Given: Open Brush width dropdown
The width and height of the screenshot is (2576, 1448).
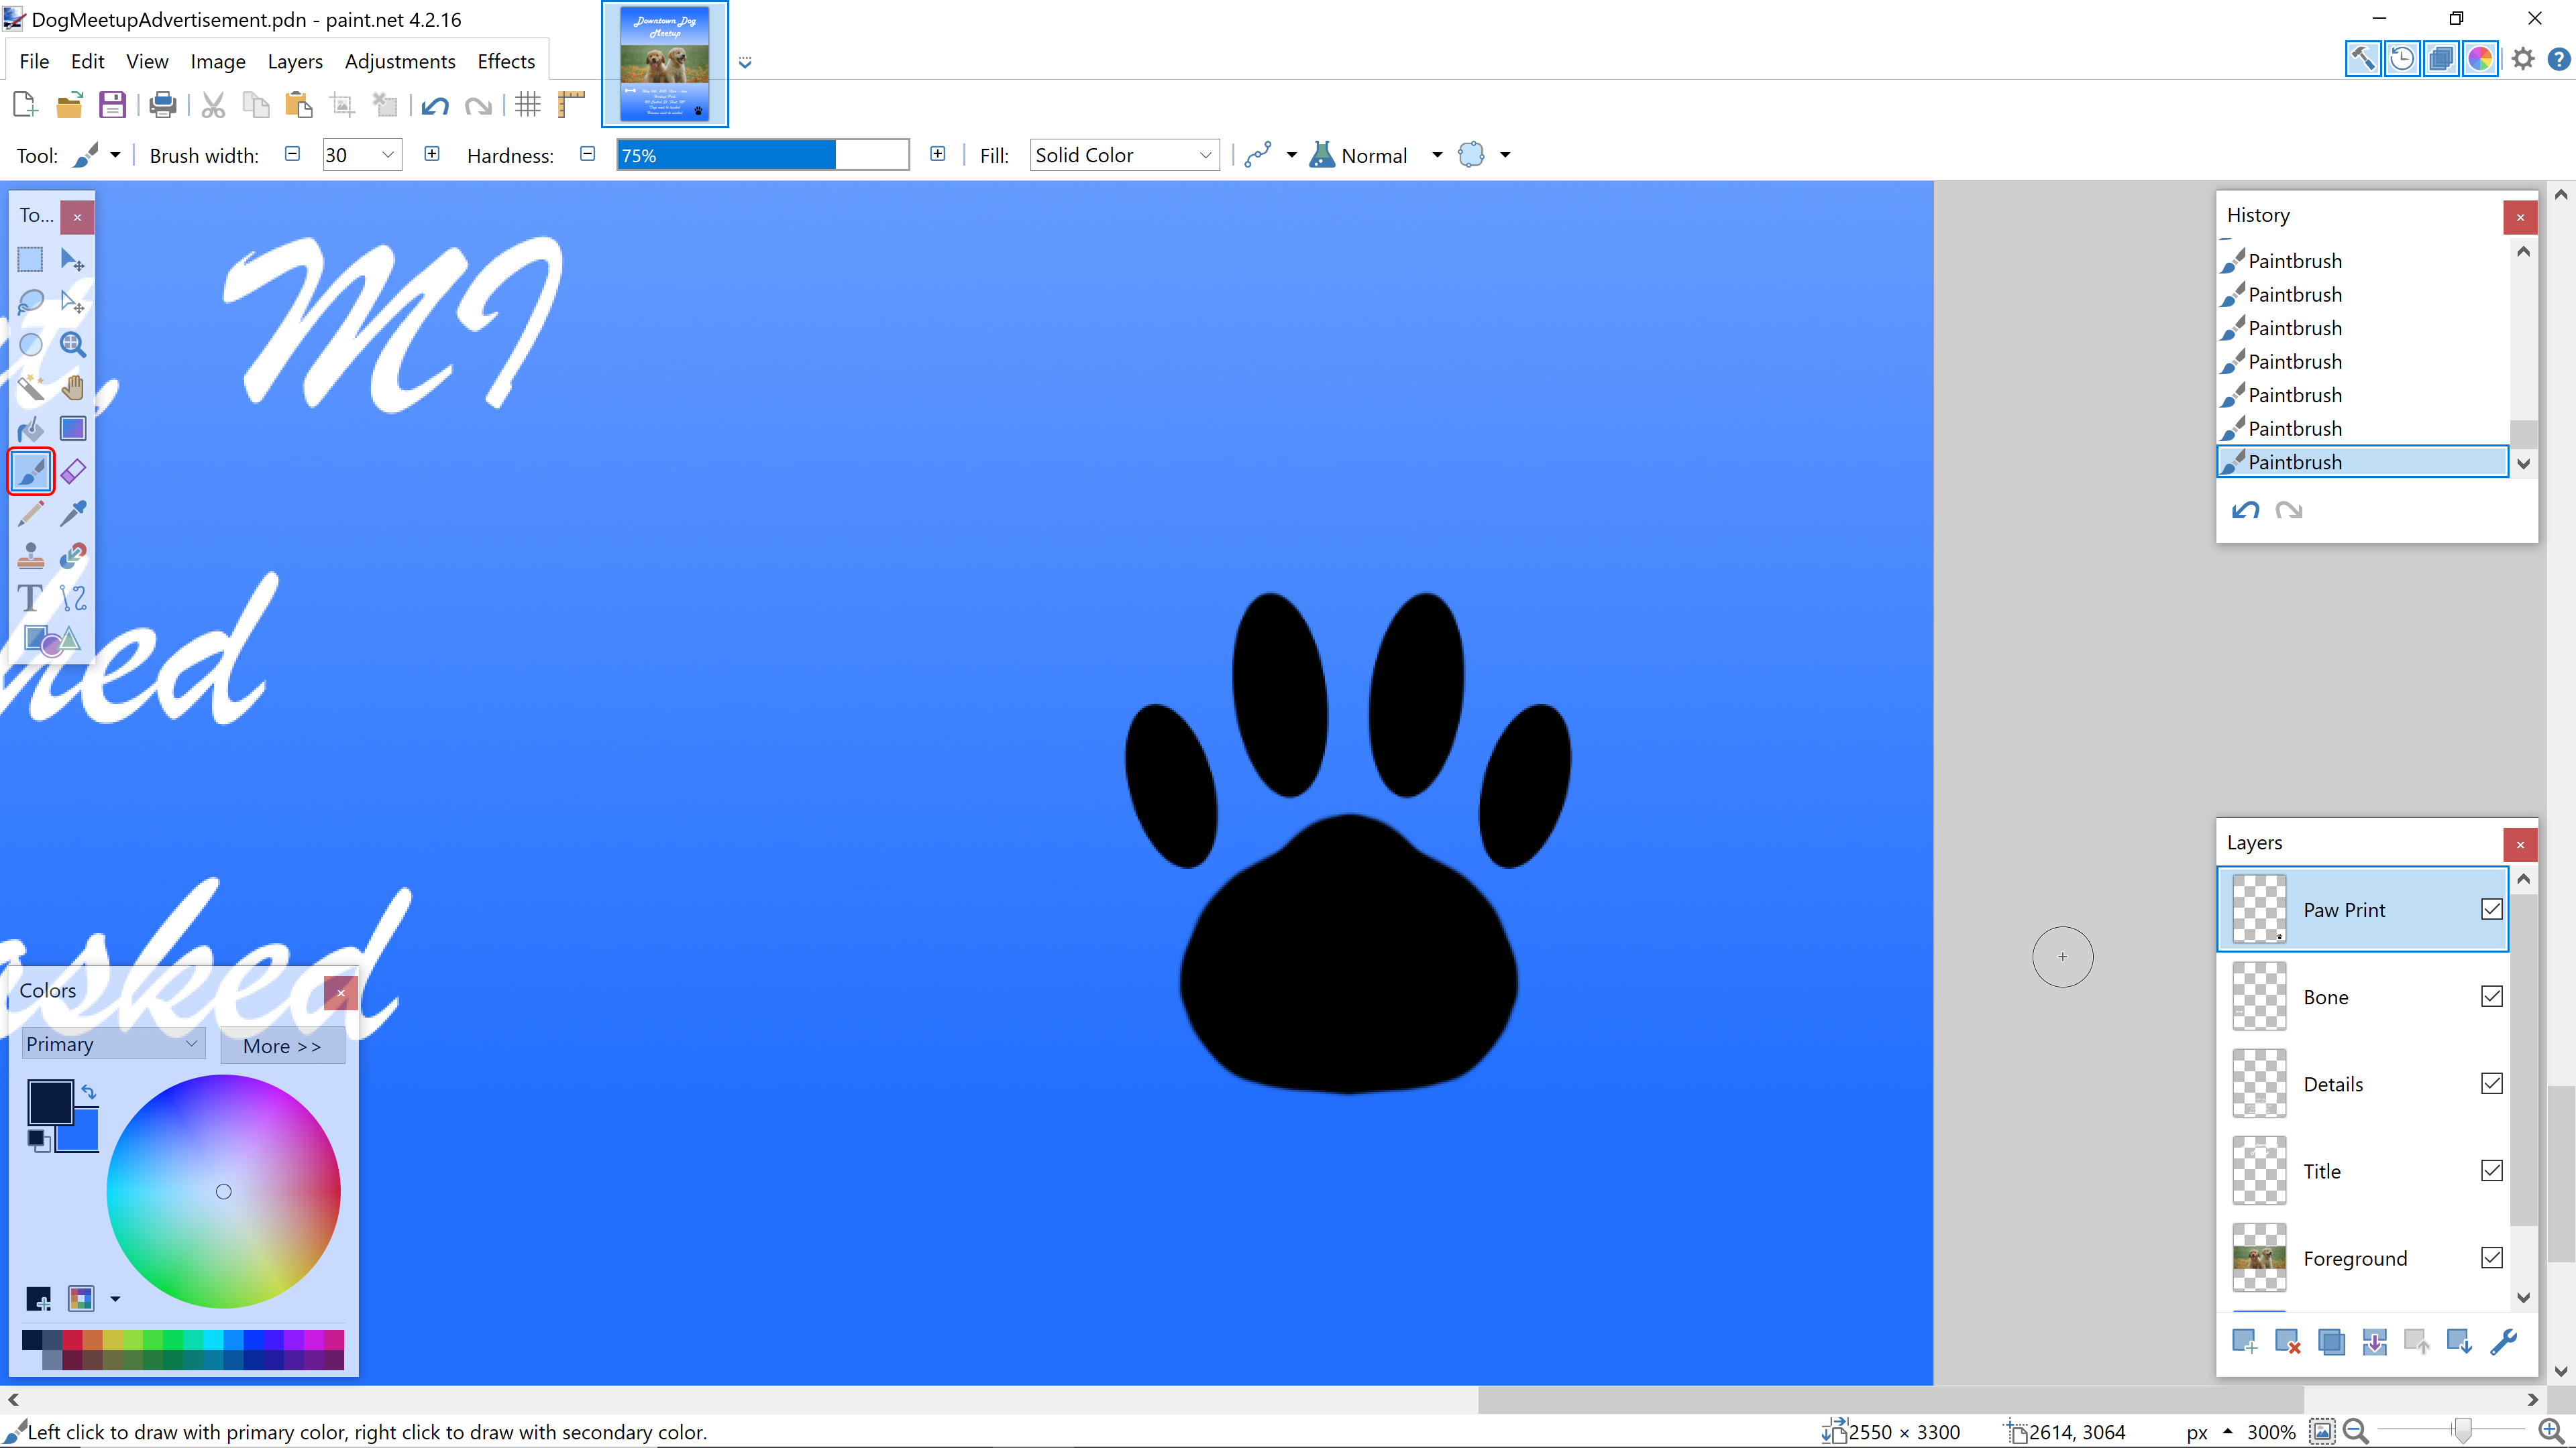Looking at the screenshot, I should [x=388, y=155].
